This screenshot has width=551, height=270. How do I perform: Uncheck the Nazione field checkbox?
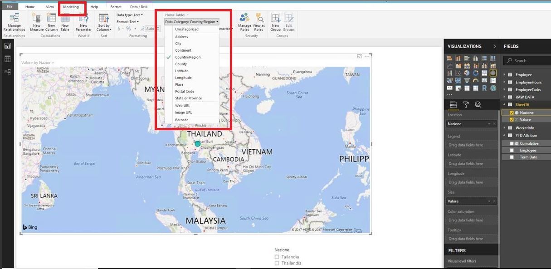[x=512, y=113]
